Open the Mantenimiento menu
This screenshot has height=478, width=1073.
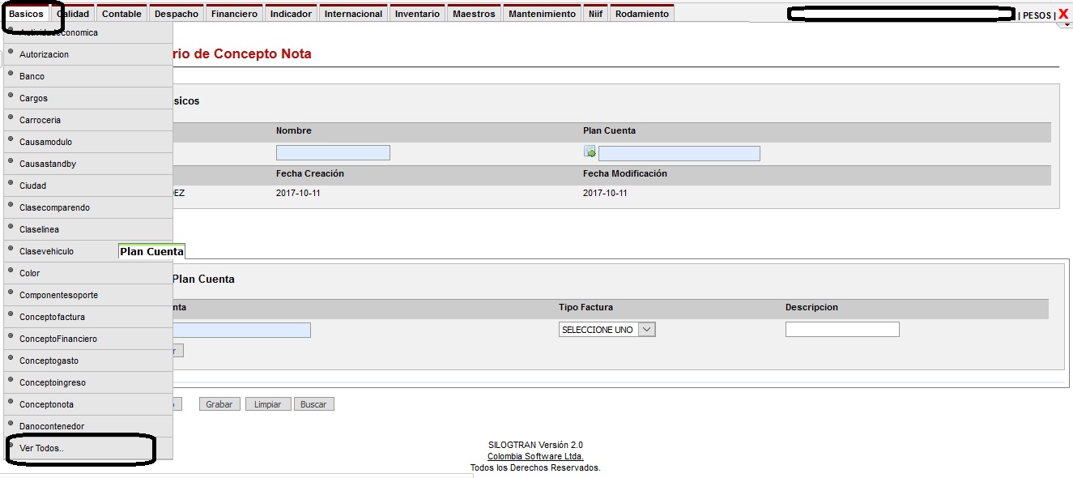point(542,14)
